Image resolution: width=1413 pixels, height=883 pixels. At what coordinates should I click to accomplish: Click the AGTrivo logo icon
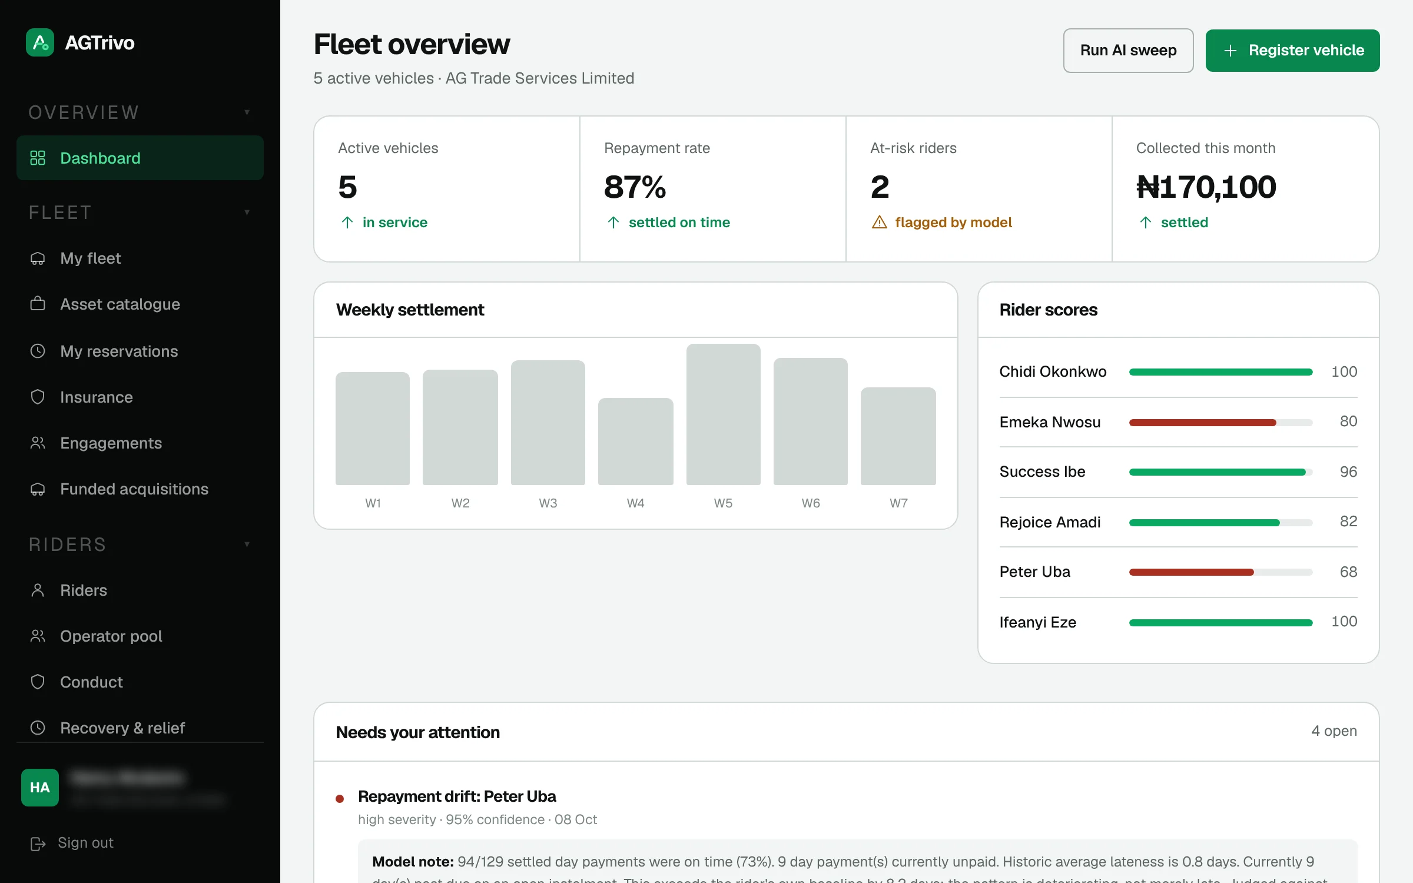(40, 42)
